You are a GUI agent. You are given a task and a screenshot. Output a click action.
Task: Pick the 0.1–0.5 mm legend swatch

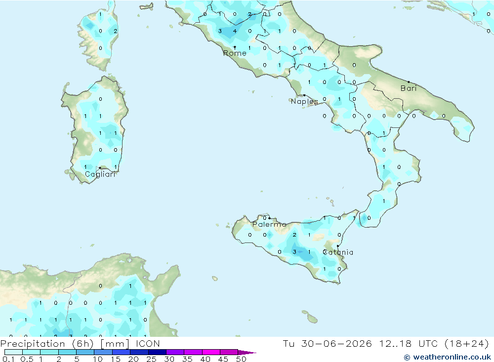tap(13, 352)
